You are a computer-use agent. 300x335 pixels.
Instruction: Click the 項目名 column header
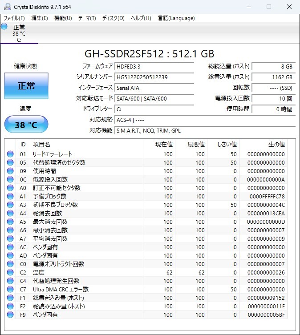pos(41,145)
